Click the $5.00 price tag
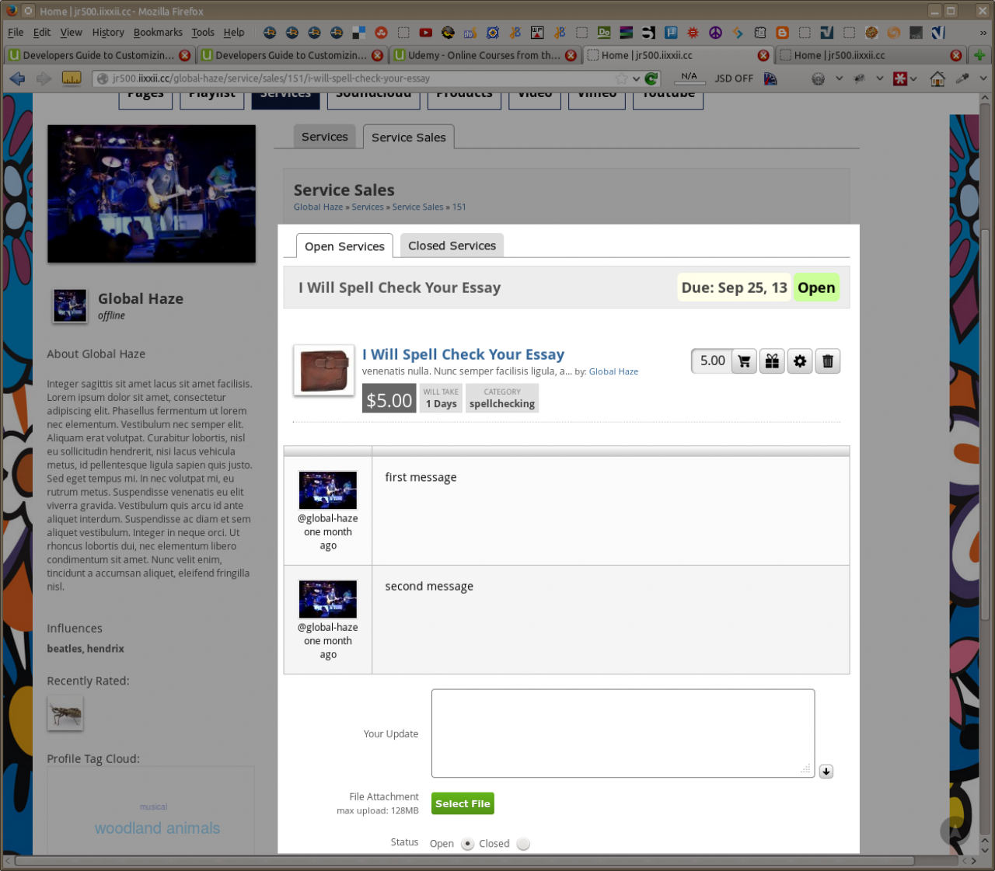 [x=389, y=399]
